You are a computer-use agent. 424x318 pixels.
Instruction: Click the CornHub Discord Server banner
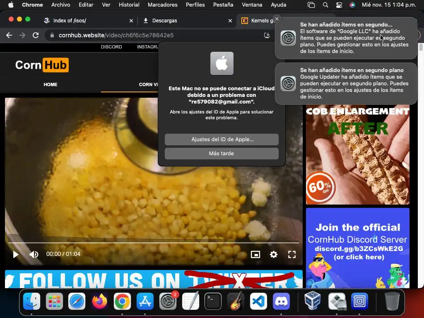(357, 248)
